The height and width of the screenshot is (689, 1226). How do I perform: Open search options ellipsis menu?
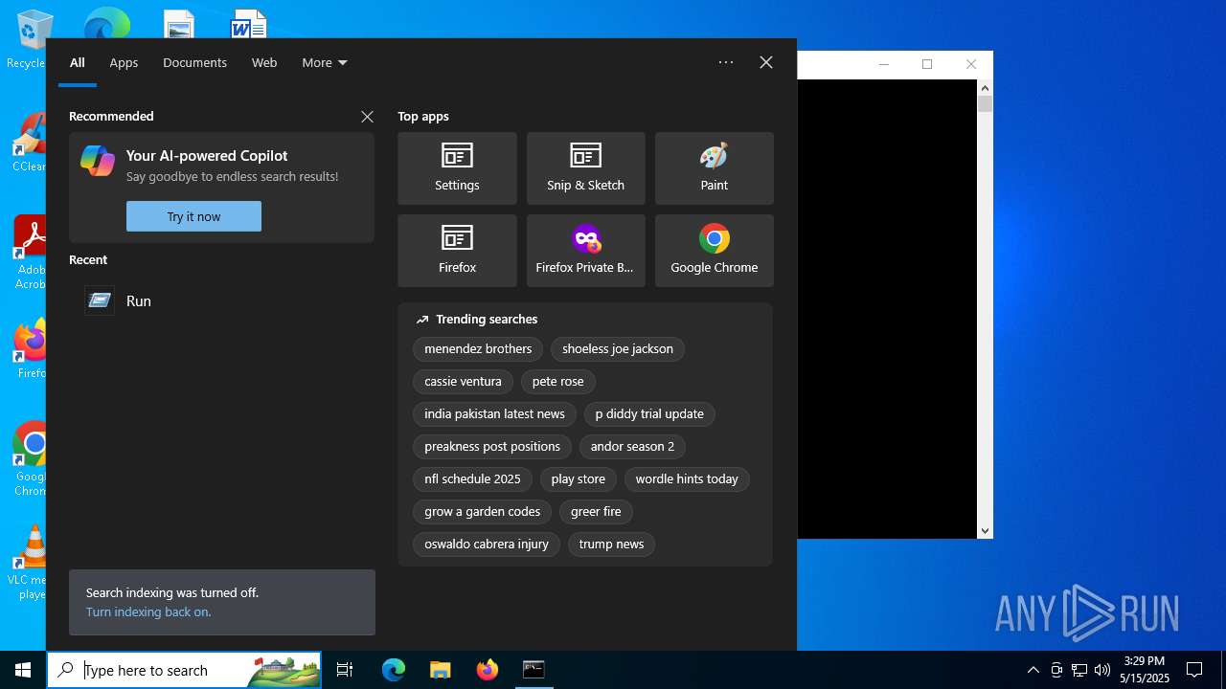pyautogui.click(x=726, y=62)
